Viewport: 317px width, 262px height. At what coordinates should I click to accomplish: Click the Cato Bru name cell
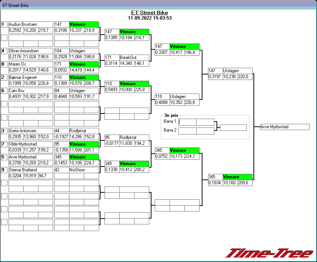[31, 91]
